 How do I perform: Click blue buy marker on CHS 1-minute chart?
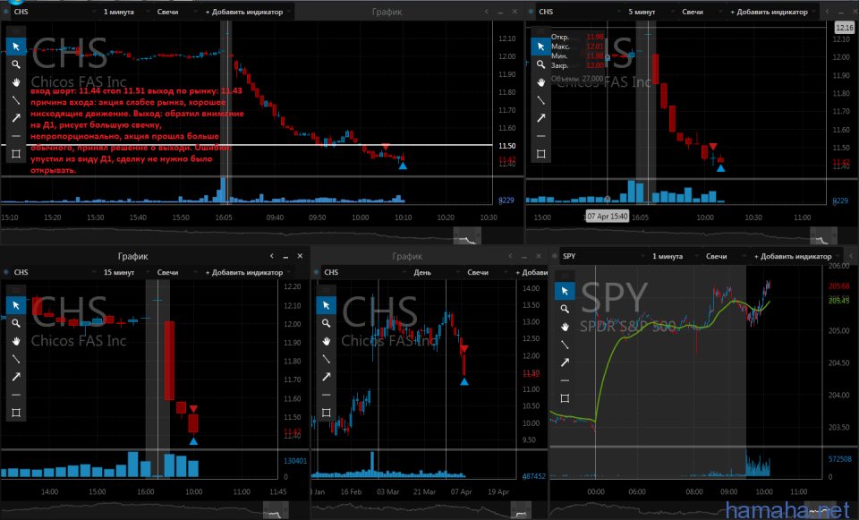point(403,166)
